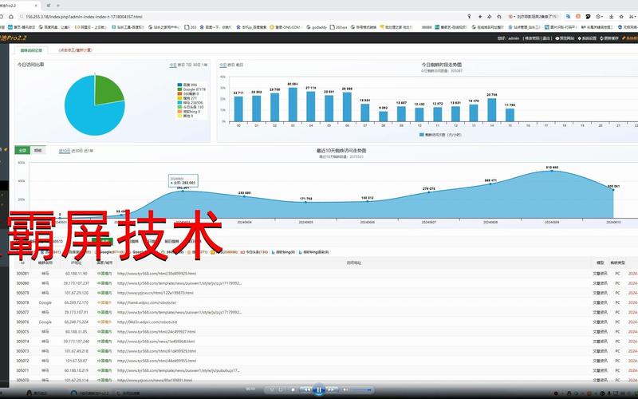The height and width of the screenshot is (399, 638).
Task: Click the green 全部 button above trend chart
Action: coord(22,150)
